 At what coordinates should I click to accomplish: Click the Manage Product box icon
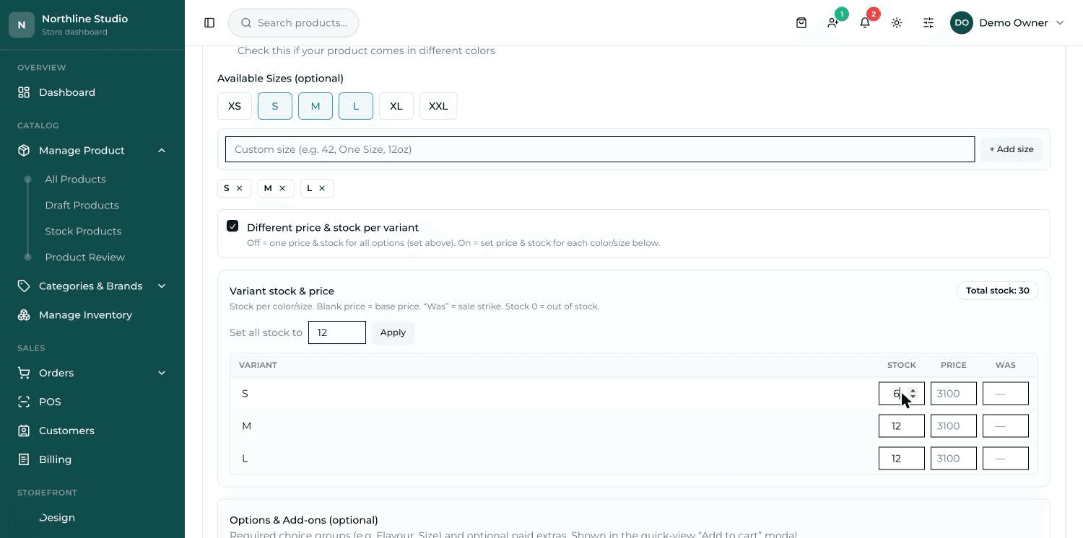tap(24, 150)
